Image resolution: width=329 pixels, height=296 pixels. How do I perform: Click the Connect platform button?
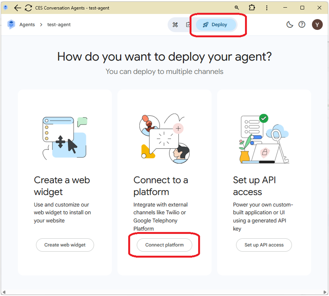164,245
